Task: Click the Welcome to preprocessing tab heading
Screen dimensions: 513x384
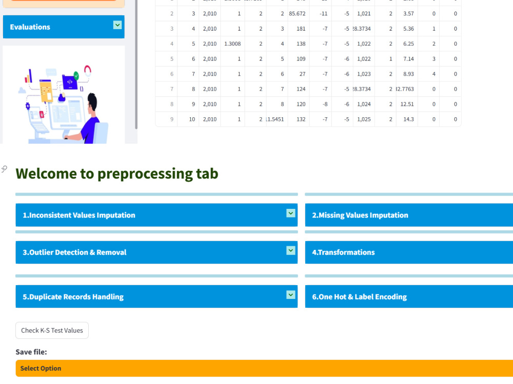Action: tap(117, 174)
